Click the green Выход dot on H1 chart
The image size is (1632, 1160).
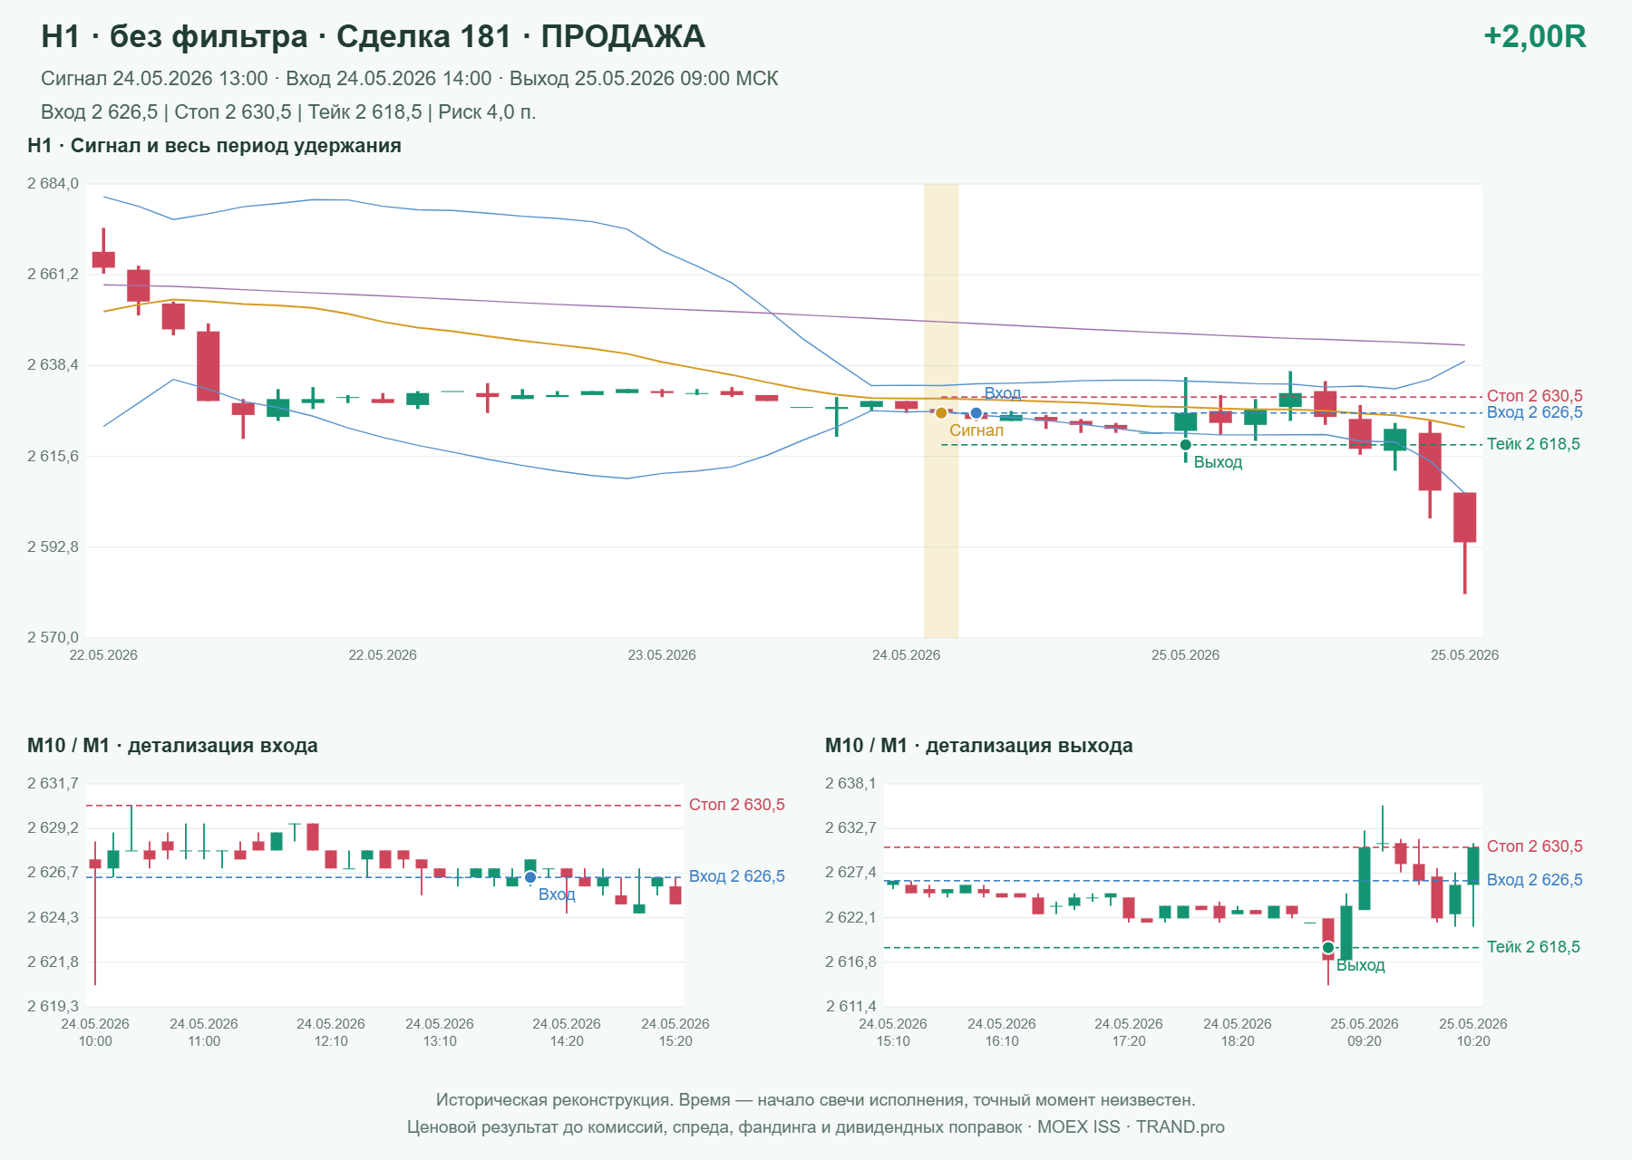click(1185, 445)
